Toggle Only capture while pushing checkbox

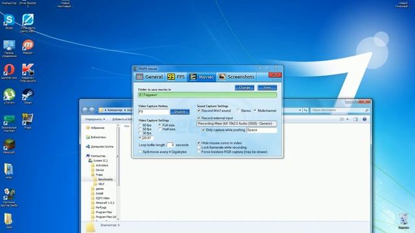coord(203,130)
